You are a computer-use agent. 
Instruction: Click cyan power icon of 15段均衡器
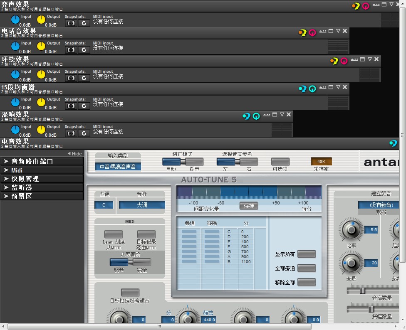coord(312,89)
